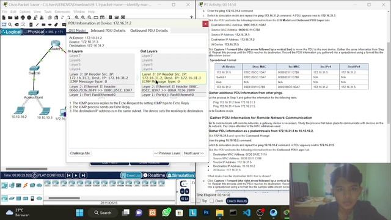The height and width of the screenshot is (220, 391).
Task: Click the Print toolbar icon
Action: coord(23,18)
